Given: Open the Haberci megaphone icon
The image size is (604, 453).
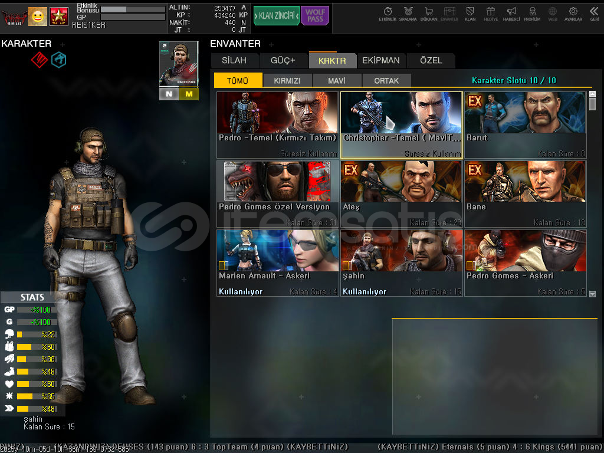Looking at the screenshot, I should pos(511,14).
